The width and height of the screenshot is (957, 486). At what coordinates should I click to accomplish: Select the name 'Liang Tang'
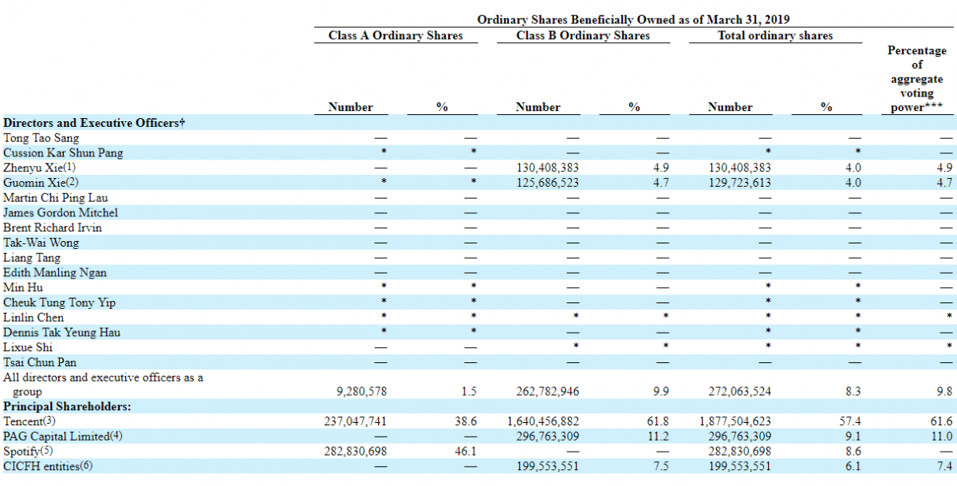click(32, 258)
